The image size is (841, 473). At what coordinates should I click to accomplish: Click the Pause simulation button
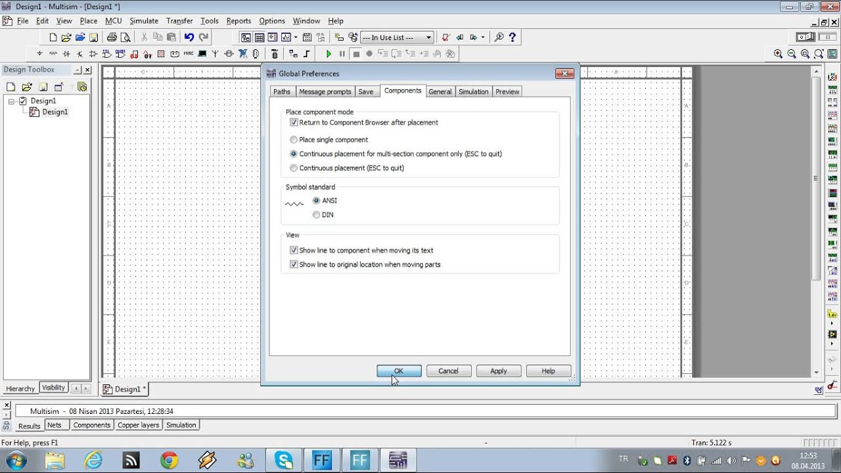(342, 54)
